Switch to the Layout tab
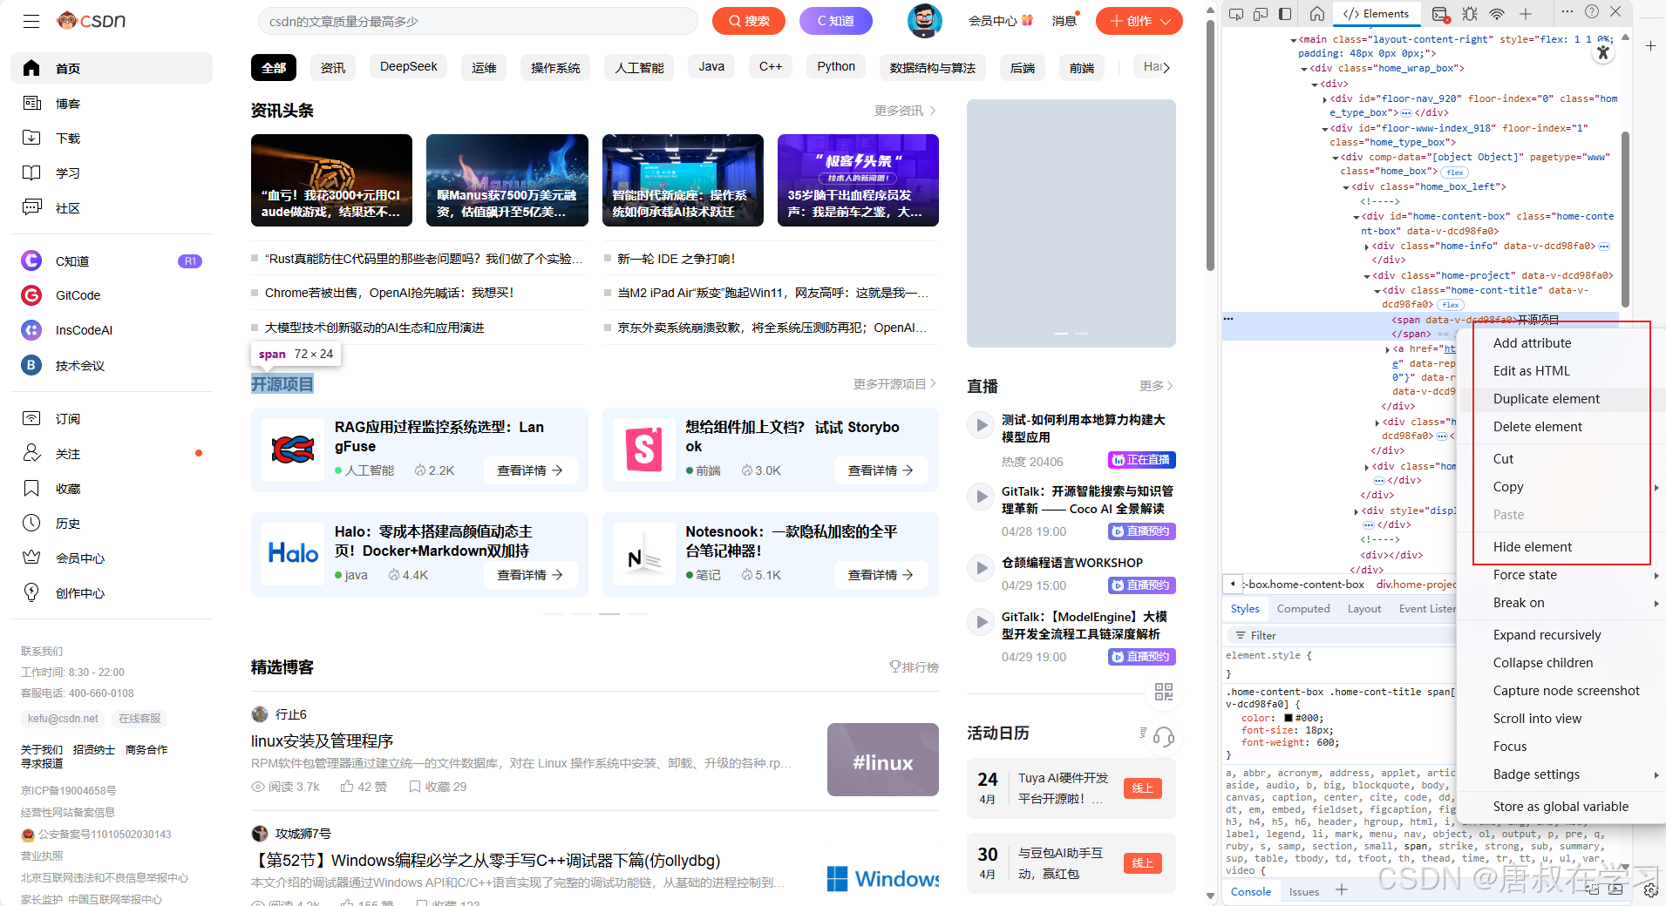 (1363, 609)
